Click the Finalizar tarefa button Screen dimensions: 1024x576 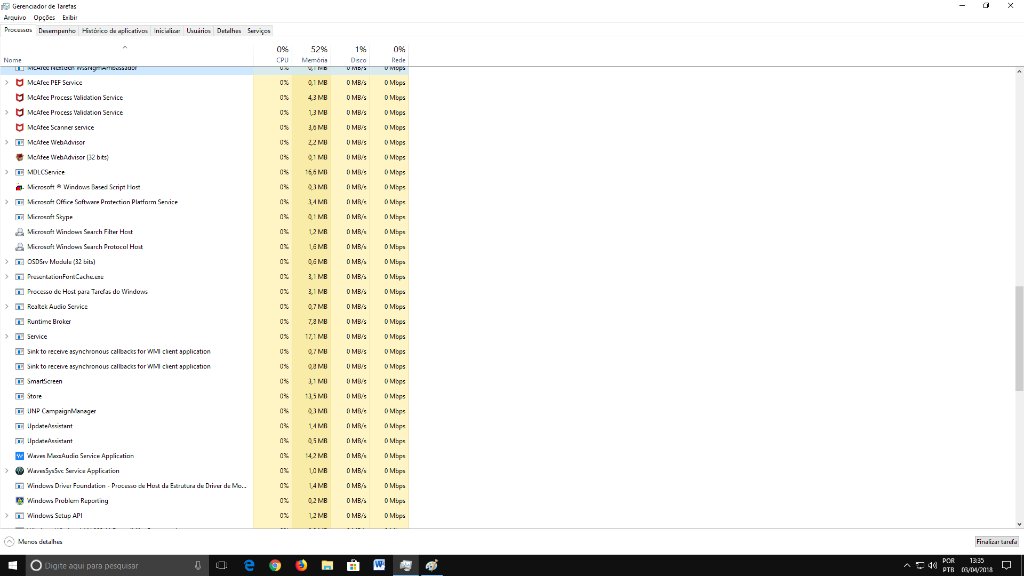click(996, 542)
